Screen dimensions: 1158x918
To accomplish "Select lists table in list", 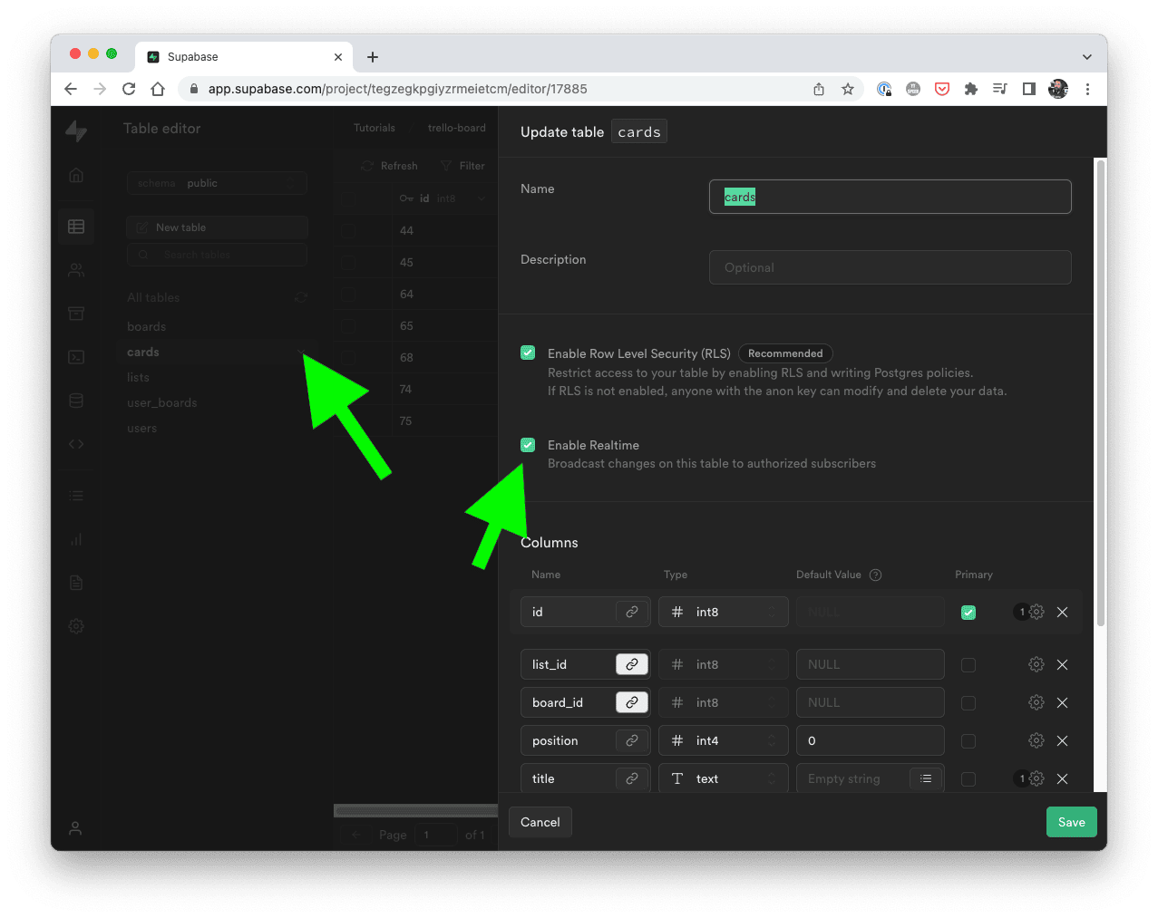I will pos(138,377).
